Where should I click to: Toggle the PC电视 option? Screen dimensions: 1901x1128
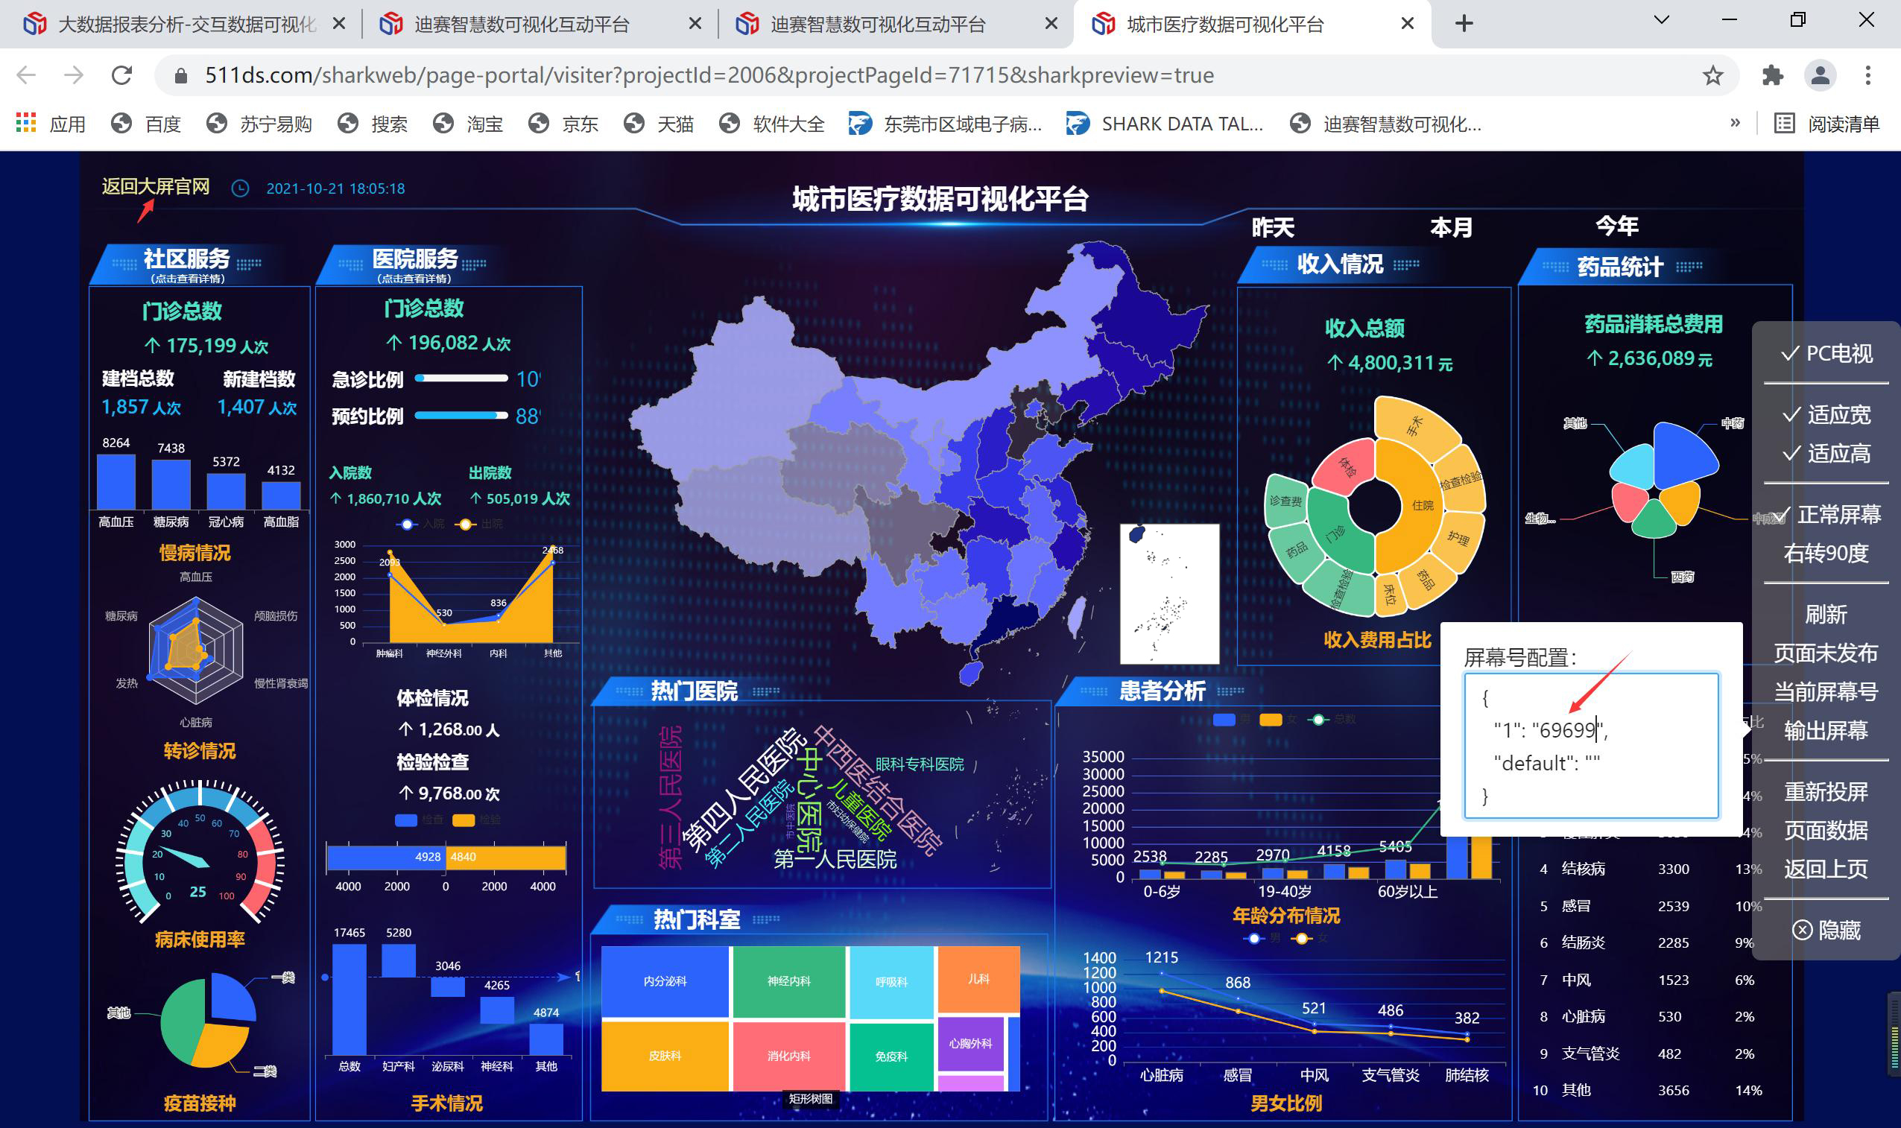pyautogui.click(x=1826, y=353)
